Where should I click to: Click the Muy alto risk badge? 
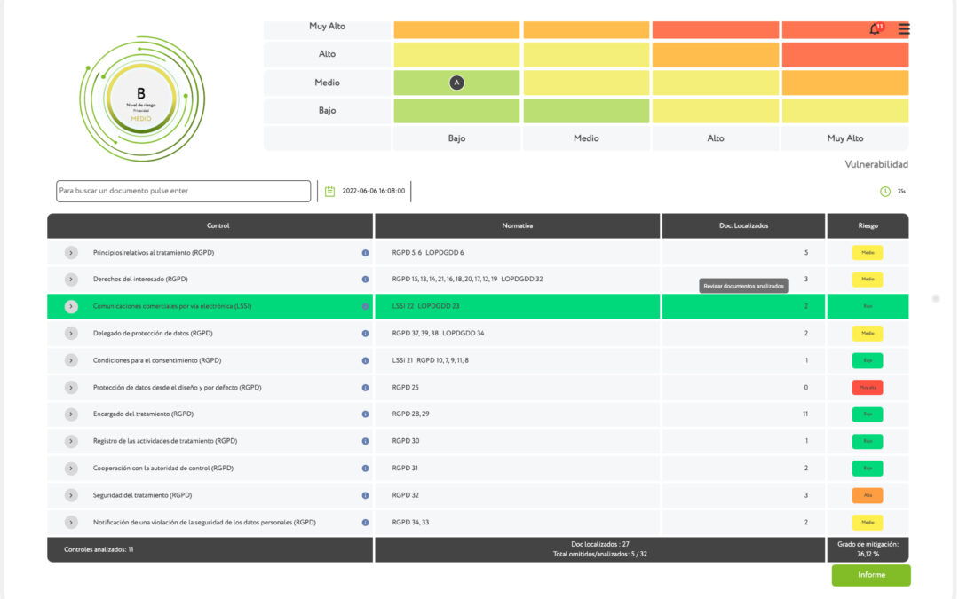pos(868,388)
